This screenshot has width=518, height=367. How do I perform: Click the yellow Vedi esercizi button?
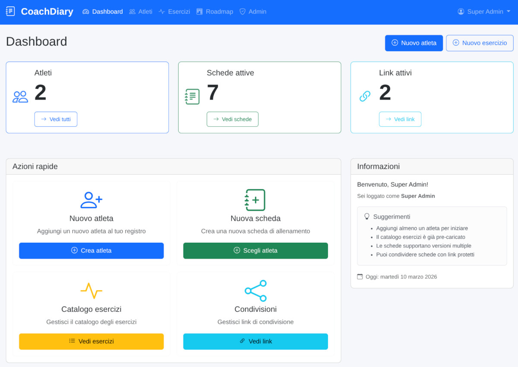[x=91, y=341]
